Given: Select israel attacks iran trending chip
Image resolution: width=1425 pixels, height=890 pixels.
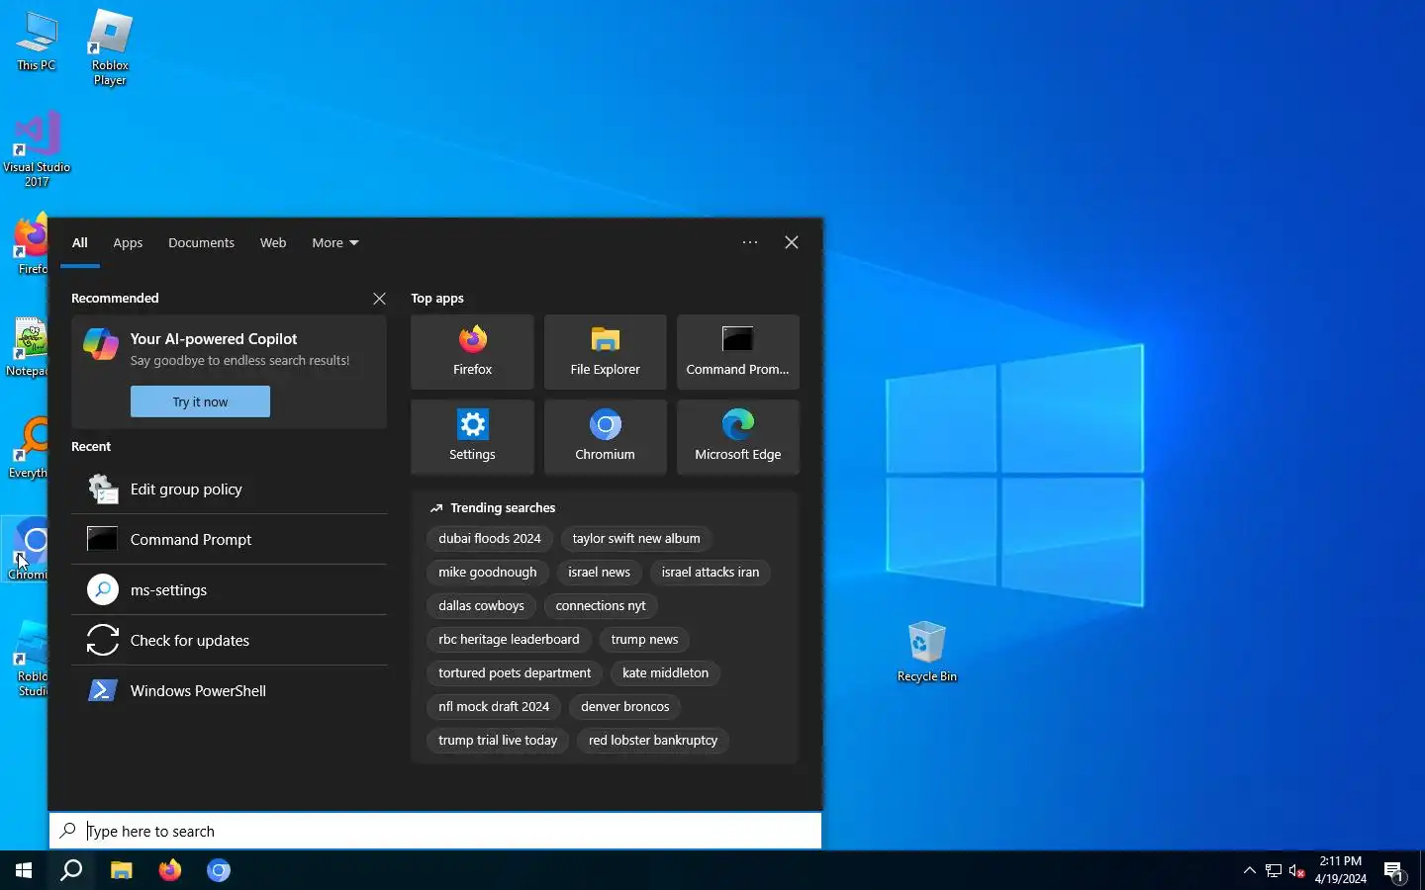Looking at the screenshot, I should click(711, 573).
